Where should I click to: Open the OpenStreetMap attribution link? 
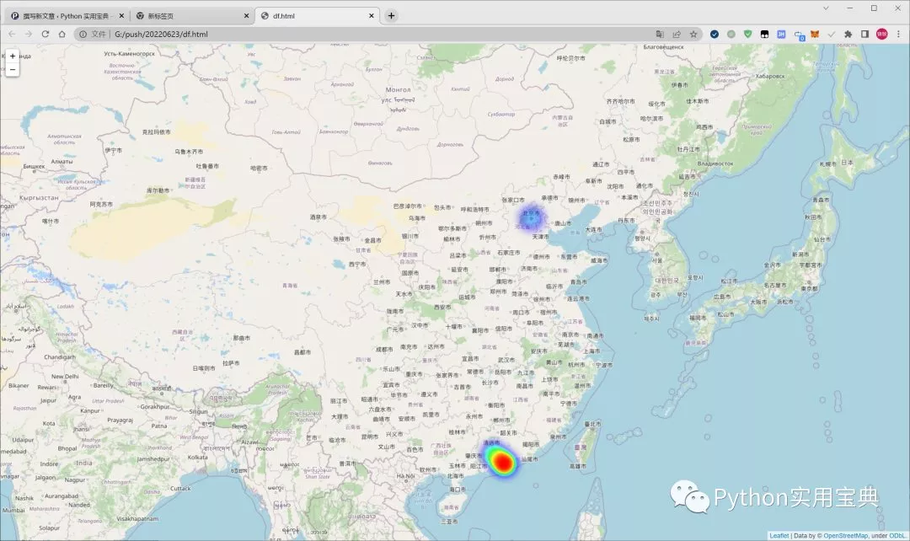coord(845,536)
